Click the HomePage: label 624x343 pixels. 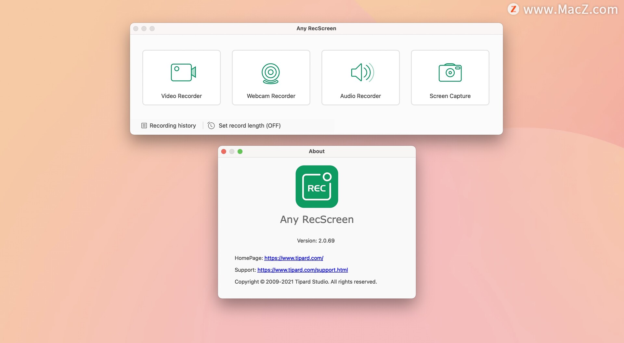tap(249, 258)
